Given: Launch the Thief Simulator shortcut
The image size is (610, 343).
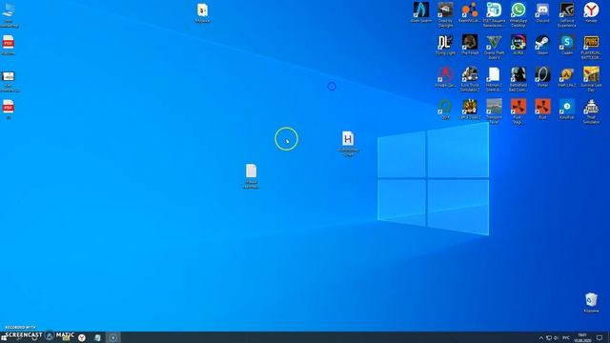Looking at the screenshot, I should tap(591, 111).
